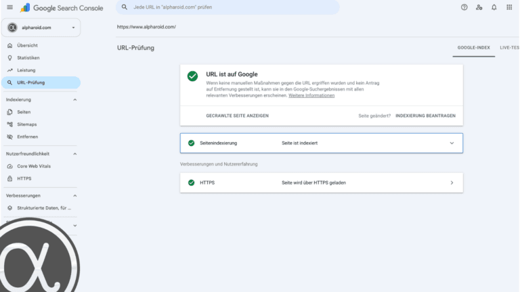Click the Google Search Console logo
The height and width of the screenshot is (292, 520).
(62, 8)
